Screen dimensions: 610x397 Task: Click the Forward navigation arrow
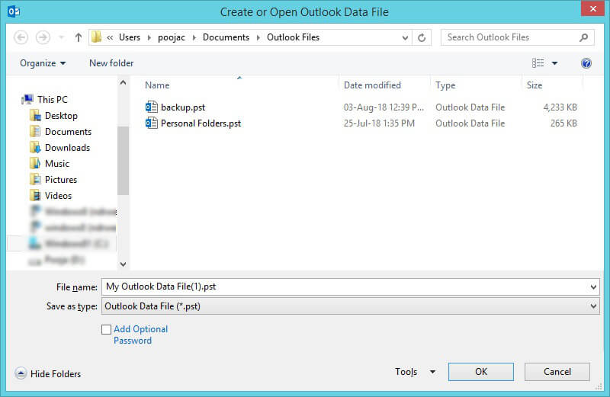pos(43,37)
